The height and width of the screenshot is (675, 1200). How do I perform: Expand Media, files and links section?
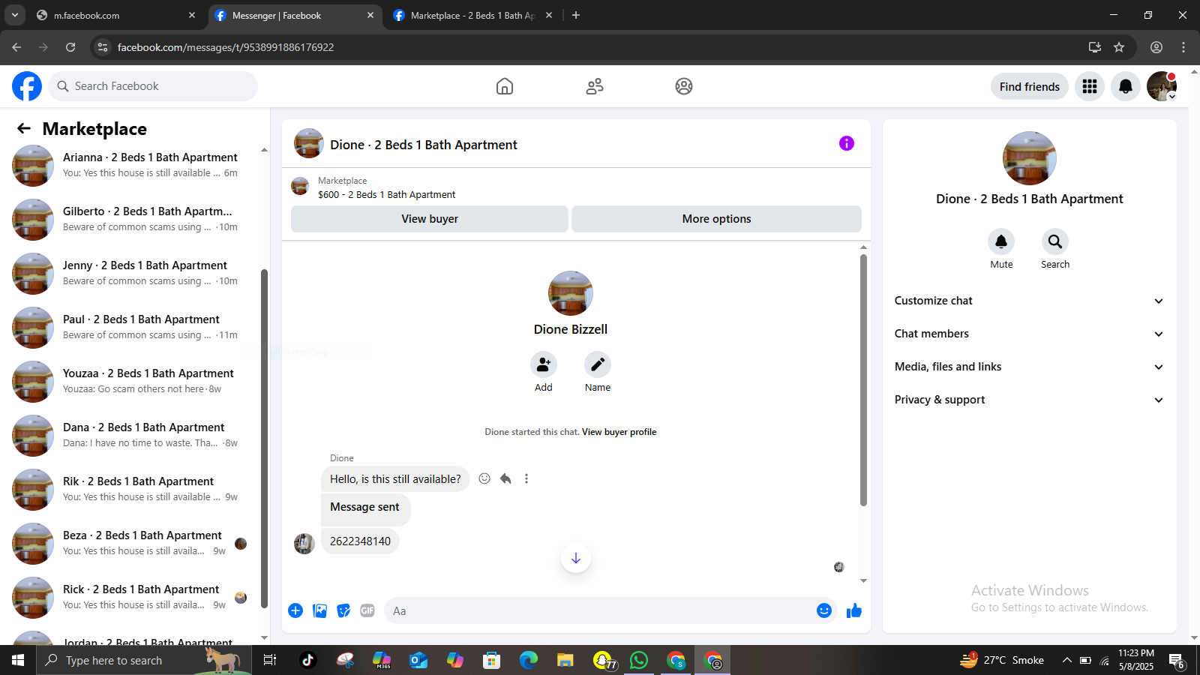pyautogui.click(x=1030, y=367)
